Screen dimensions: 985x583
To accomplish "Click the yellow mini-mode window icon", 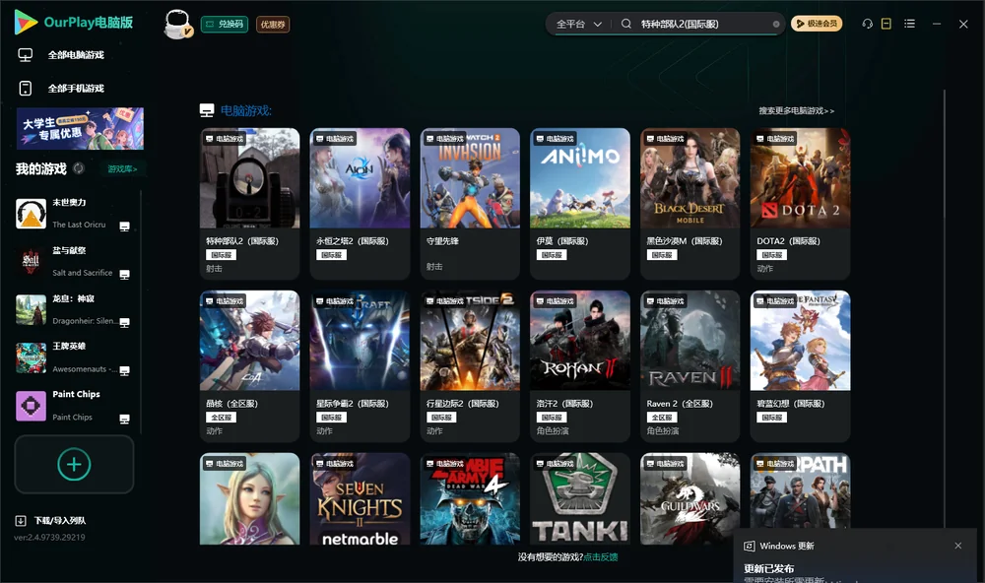I will (886, 24).
